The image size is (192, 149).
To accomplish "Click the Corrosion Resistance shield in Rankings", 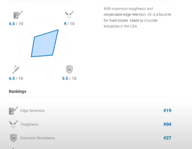I will tap(13, 138).
